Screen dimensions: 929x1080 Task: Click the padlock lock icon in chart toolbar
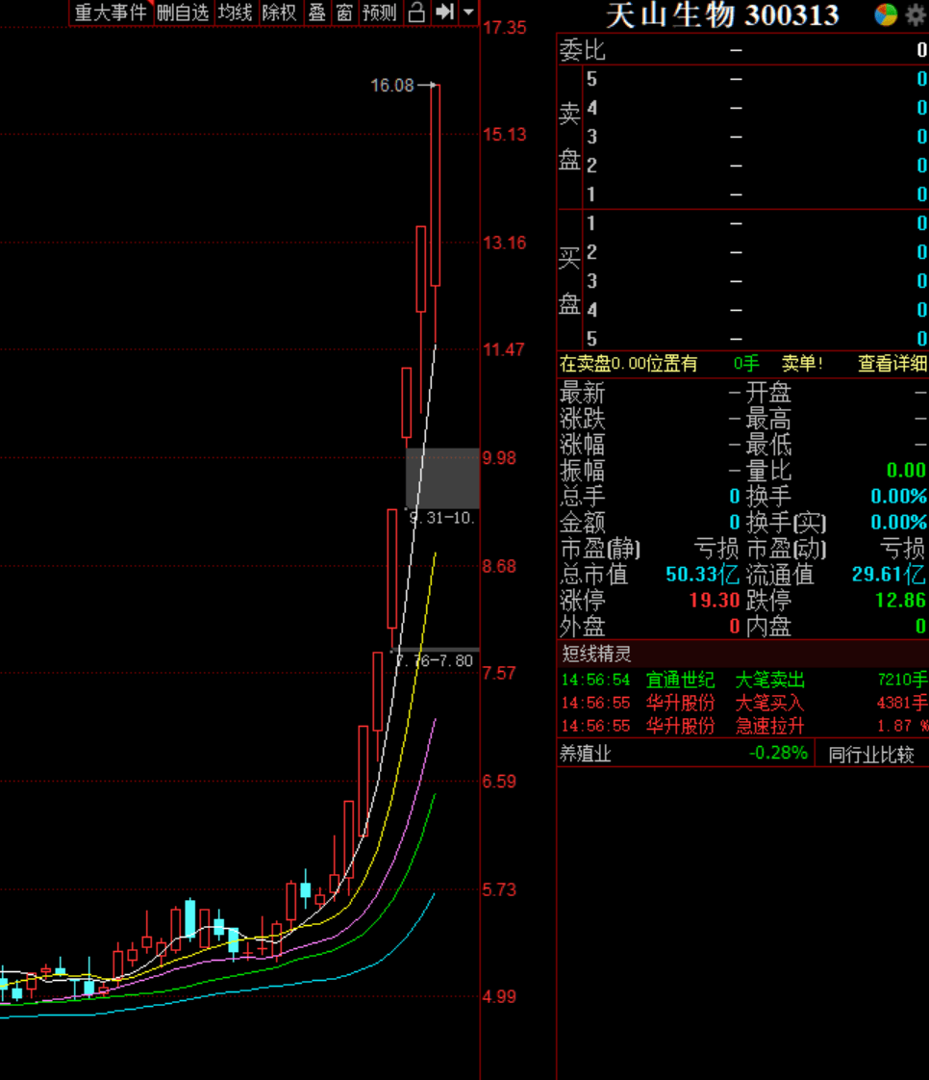tap(416, 13)
